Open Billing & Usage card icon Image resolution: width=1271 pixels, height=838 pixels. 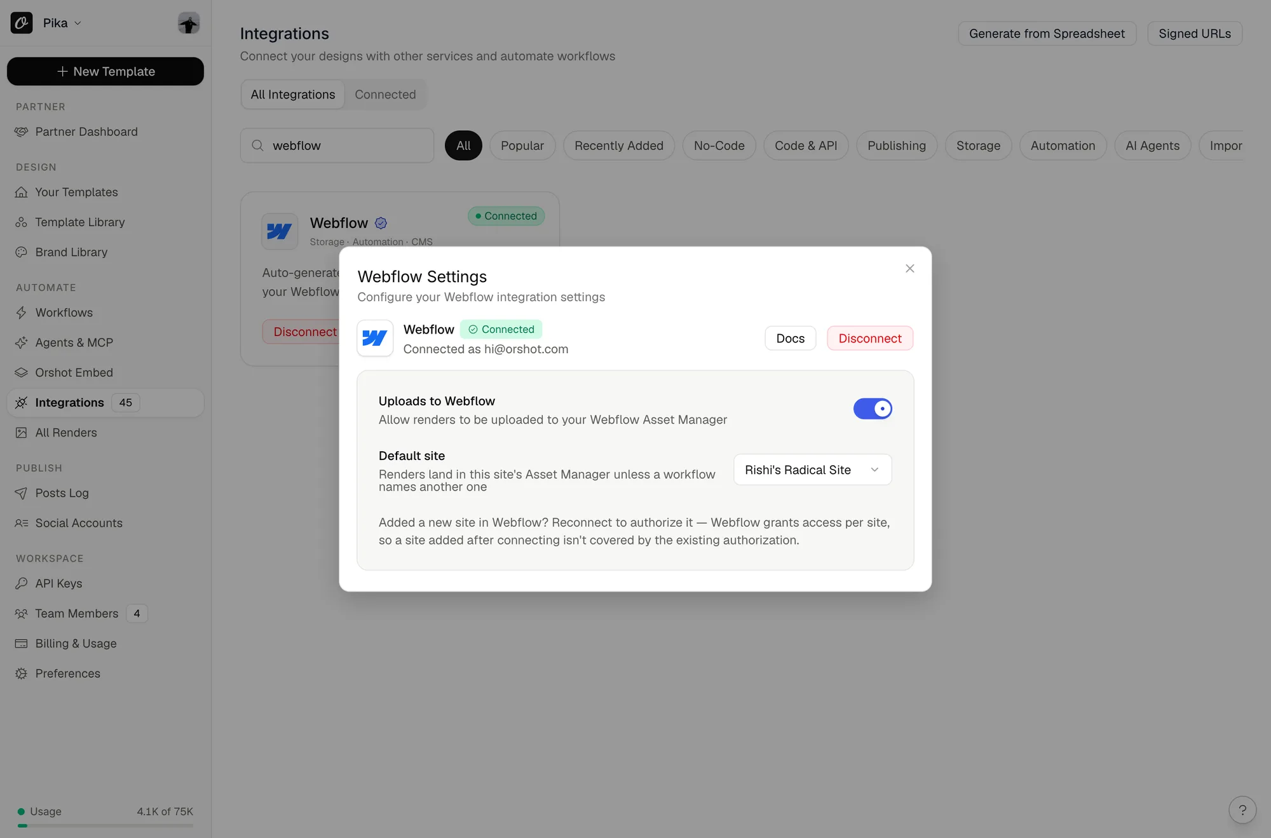point(22,643)
